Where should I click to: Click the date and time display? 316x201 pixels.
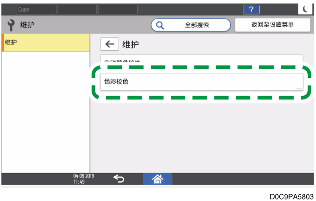coord(81,179)
